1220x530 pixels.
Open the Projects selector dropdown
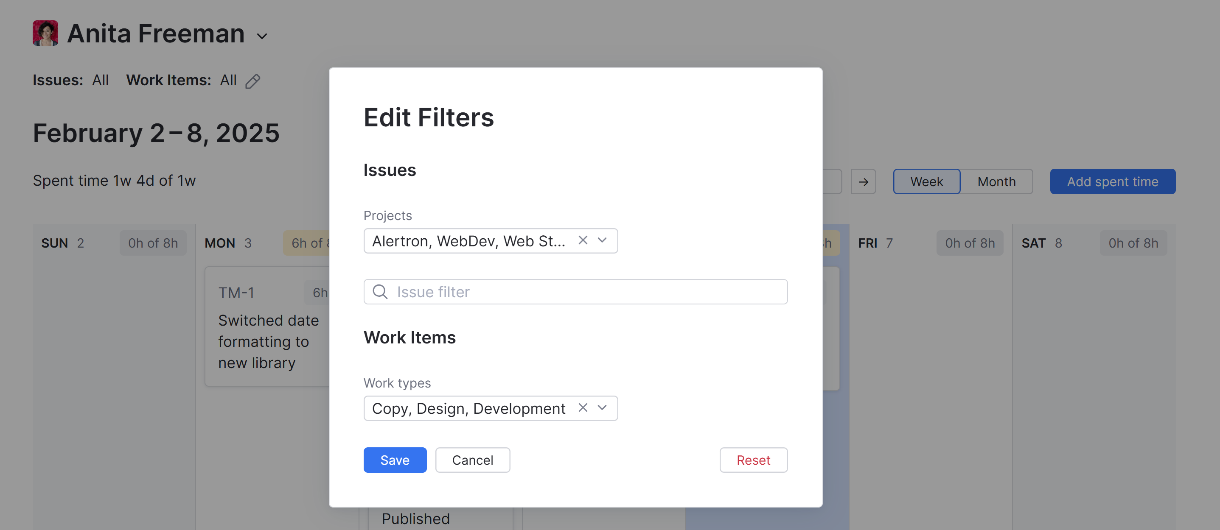click(x=602, y=240)
